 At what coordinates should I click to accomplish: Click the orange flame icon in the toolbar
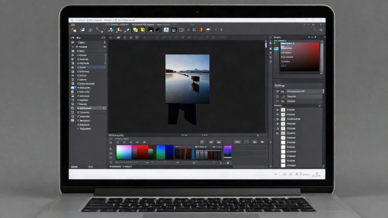click(x=201, y=30)
